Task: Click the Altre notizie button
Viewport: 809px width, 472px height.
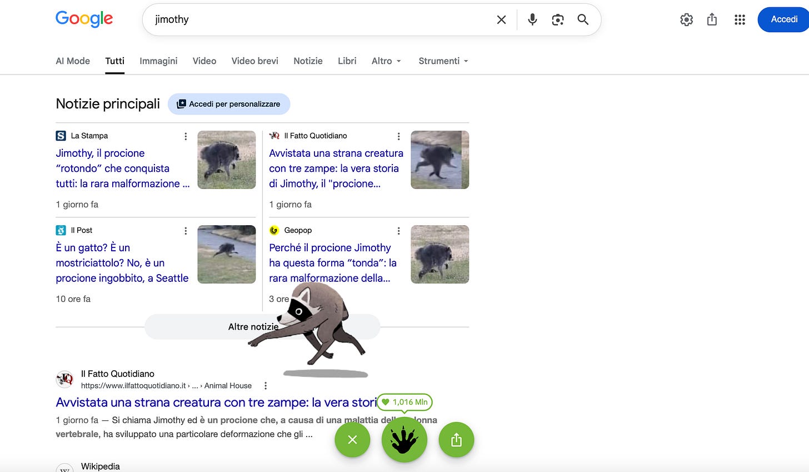Action: 262,327
